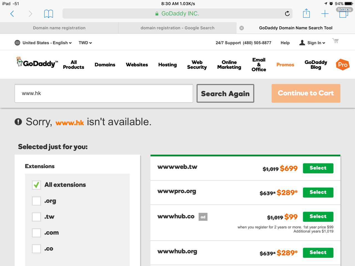Check the .com extension checkbox
Screen dimensions: 355x266
click(36, 233)
